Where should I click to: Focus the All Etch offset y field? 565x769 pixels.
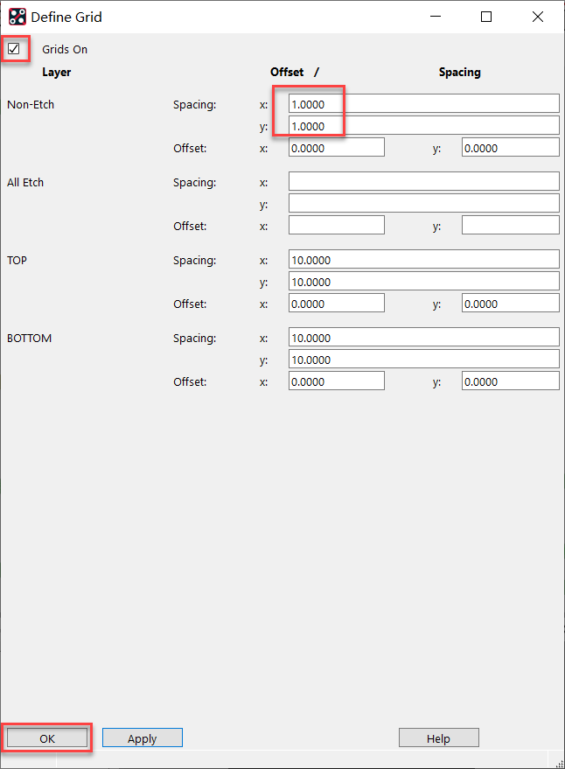[x=510, y=226]
